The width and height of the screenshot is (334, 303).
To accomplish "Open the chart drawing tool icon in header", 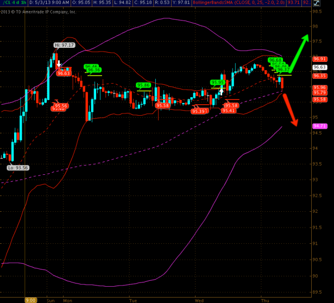I will click(x=317, y=3).
